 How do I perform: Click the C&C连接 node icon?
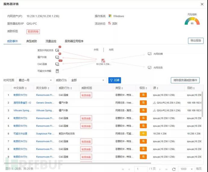pyautogui.click(x=57, y=64)
